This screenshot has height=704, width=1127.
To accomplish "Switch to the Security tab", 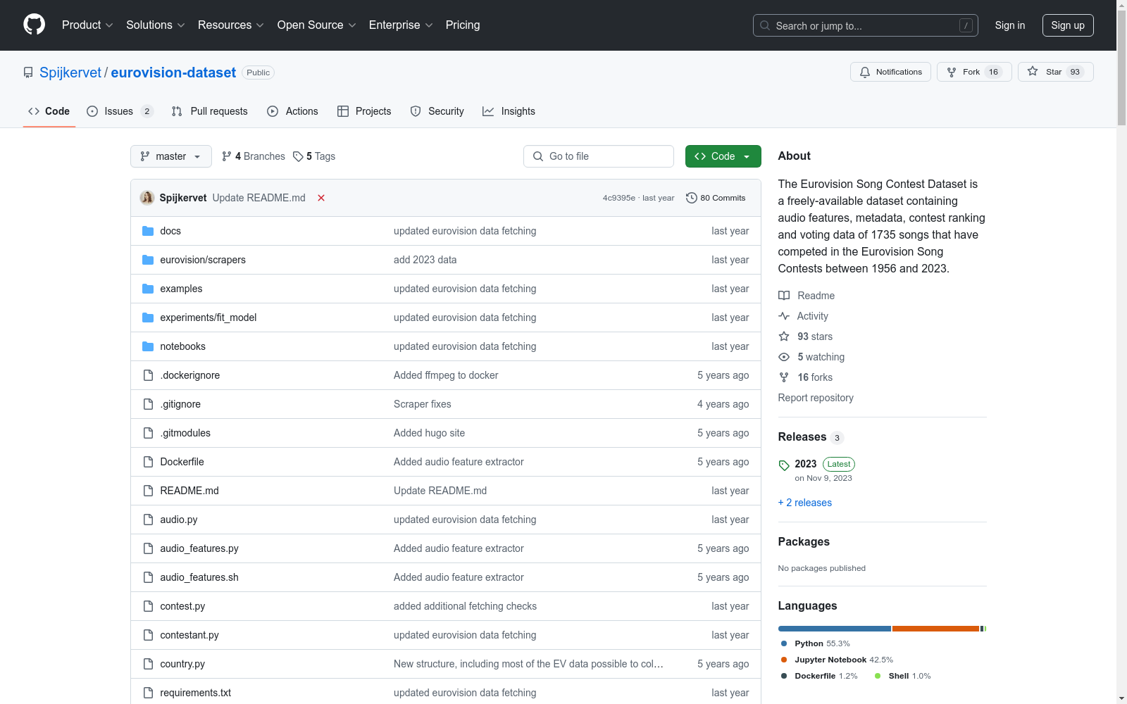I will pyautogui.click(x=437, y=111).
